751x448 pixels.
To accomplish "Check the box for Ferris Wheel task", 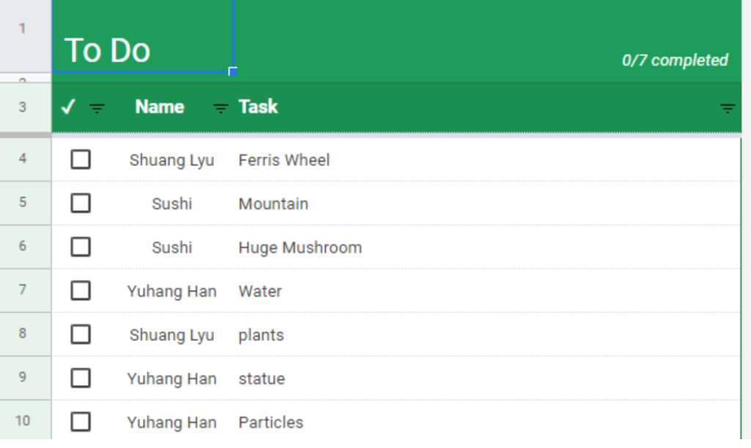I will click(x=81, y=160).
